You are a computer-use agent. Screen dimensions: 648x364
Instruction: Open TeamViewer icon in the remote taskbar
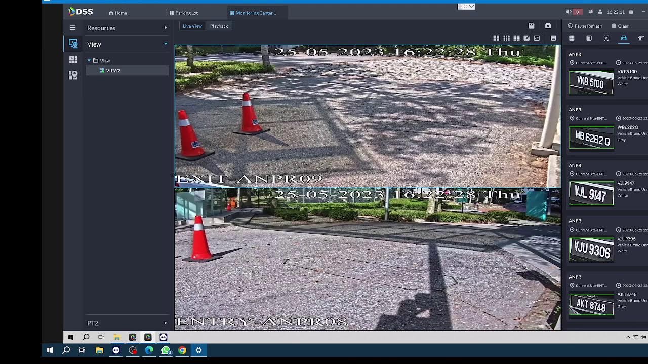coord(163,337)
